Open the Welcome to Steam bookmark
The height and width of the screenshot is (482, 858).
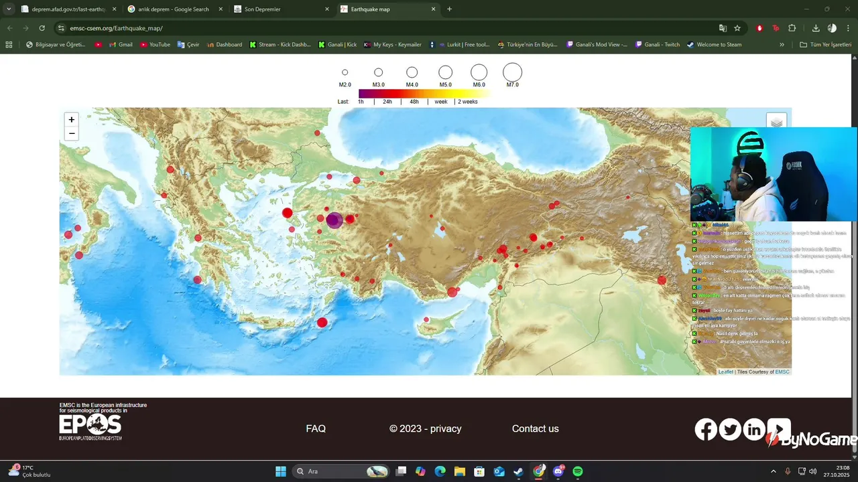pyautogui.click(x=714, y=45)
